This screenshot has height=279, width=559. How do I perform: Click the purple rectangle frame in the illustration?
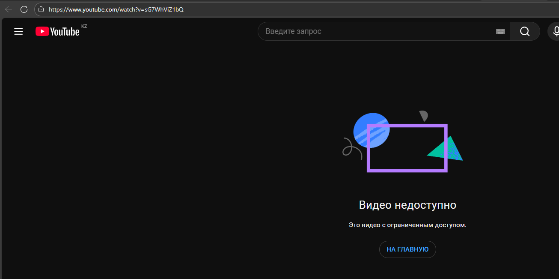pos(407,171)
